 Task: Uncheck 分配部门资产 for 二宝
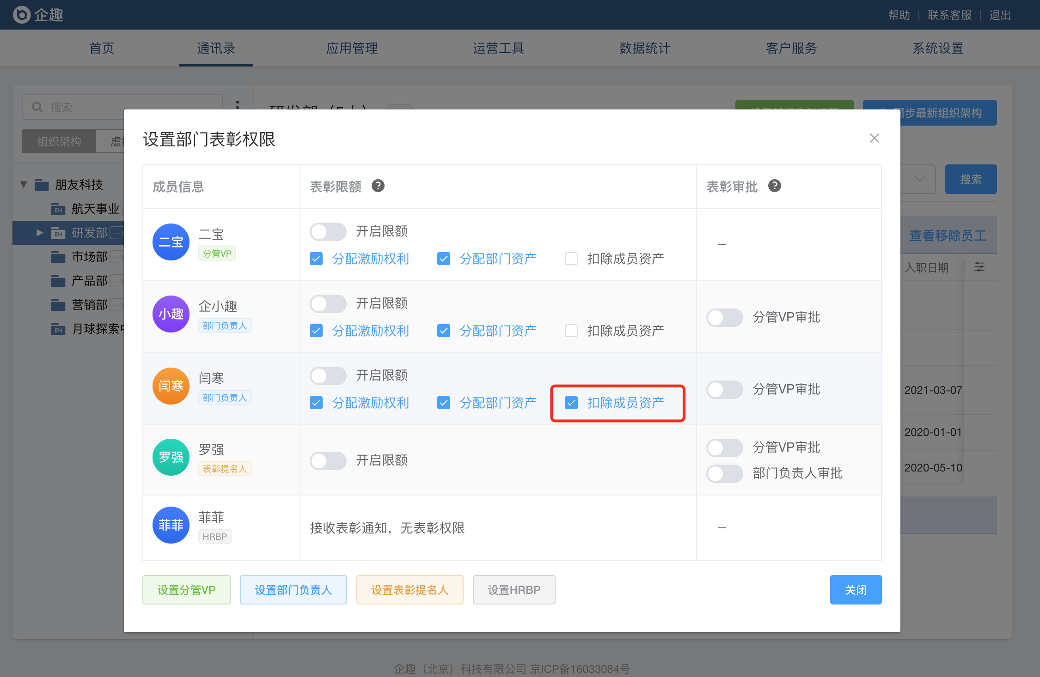pos(444,259)
